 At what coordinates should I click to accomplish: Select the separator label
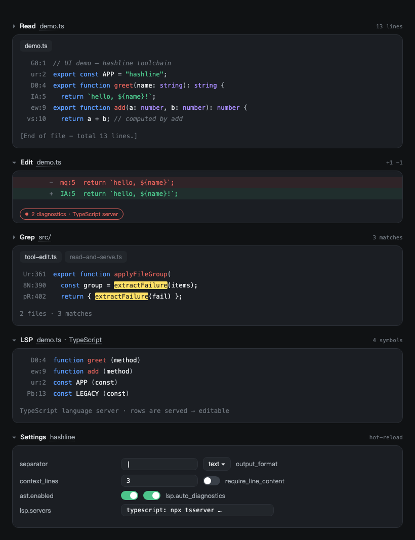(x=34, y=464)
